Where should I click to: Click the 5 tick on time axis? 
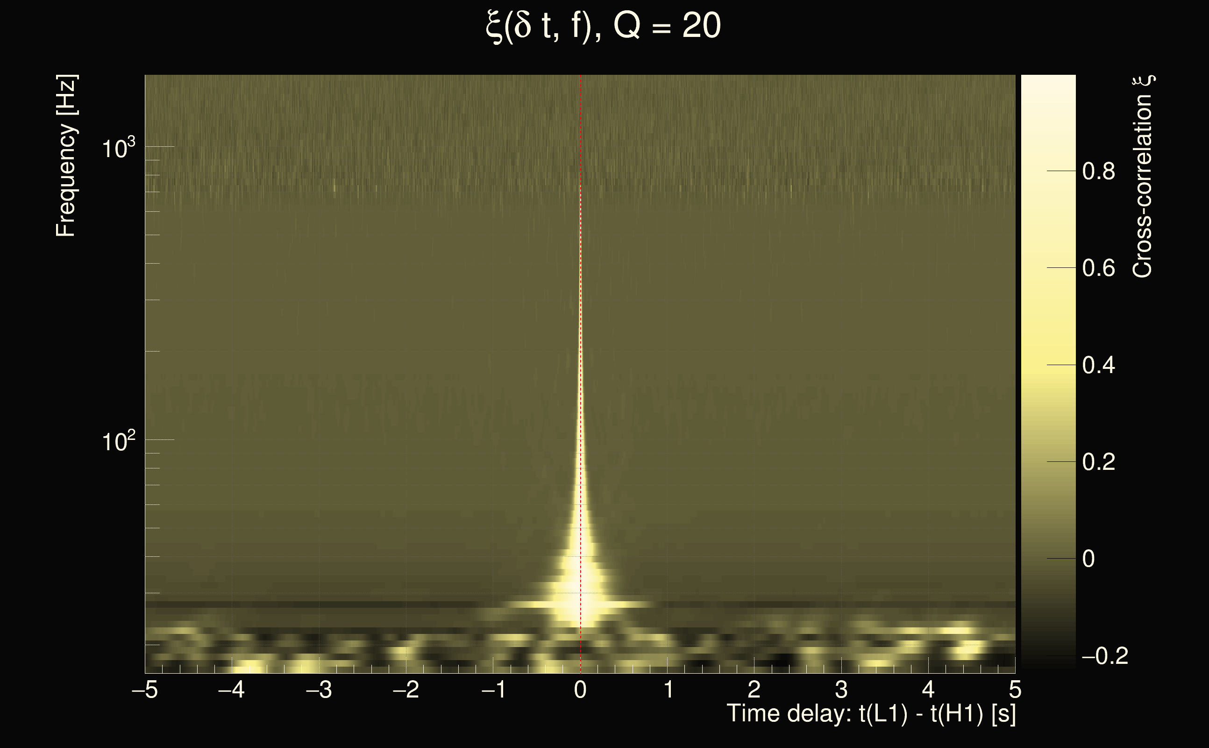1015,690
